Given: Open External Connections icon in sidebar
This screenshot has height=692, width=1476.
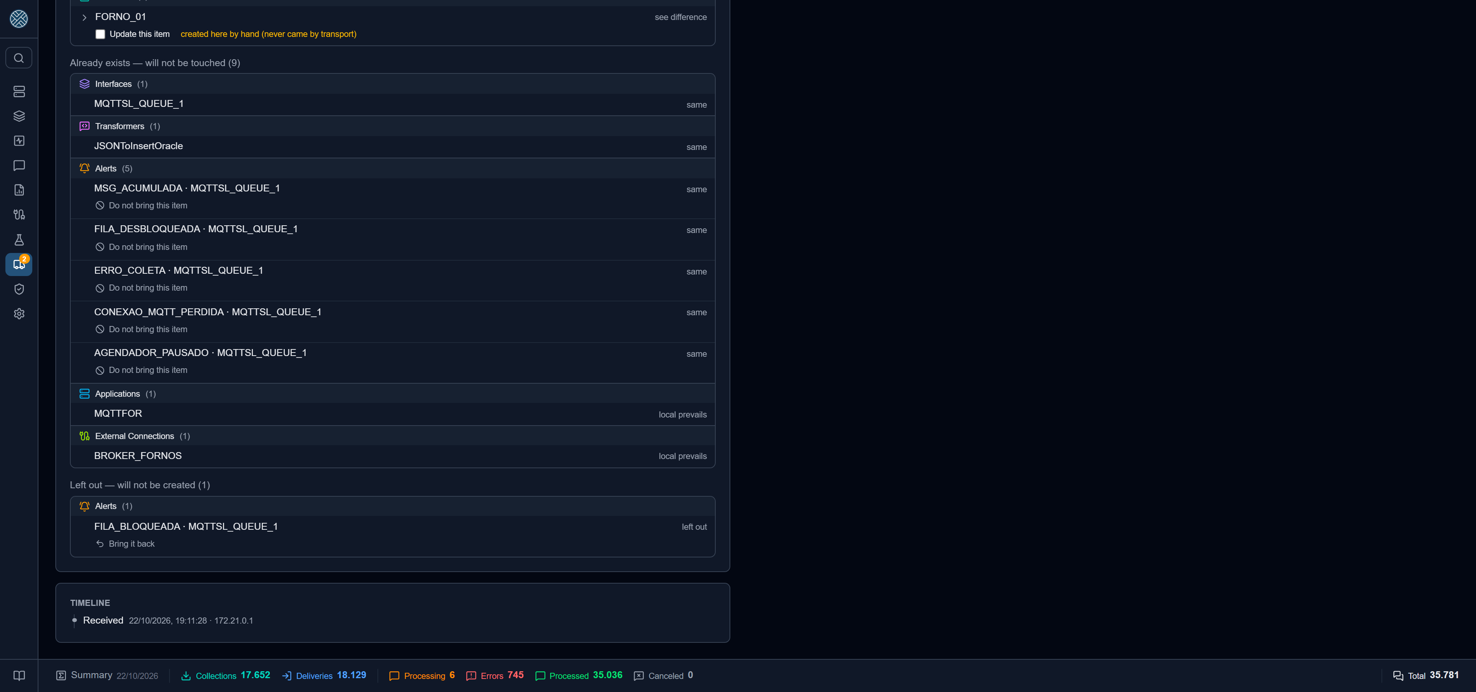Looking at the screenshot, I should coord(19,215).
